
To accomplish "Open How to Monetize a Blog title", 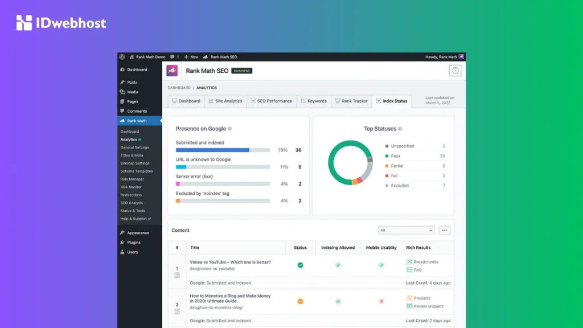I will pyautogui.click(x=230, y=298).
